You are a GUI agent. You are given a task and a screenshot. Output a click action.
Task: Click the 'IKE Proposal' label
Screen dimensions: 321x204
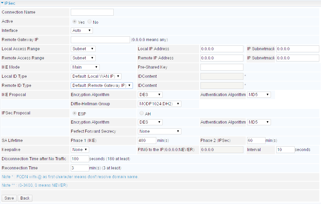[14, 95]
